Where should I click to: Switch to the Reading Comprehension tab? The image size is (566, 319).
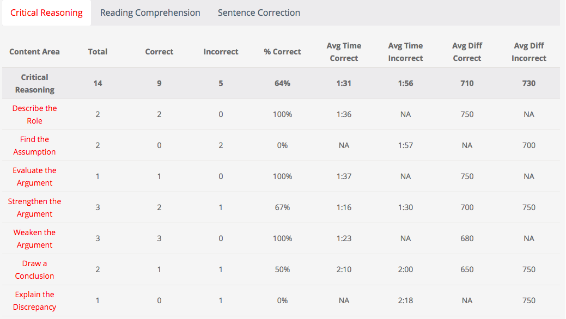pyautogui.click(x=150, y=13)
